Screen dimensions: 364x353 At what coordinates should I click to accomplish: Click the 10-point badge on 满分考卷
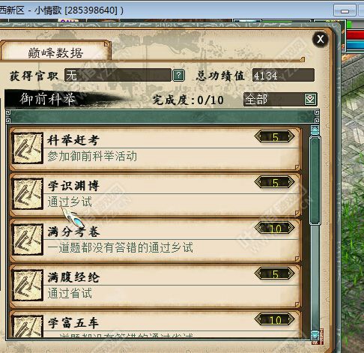(275, 229)
